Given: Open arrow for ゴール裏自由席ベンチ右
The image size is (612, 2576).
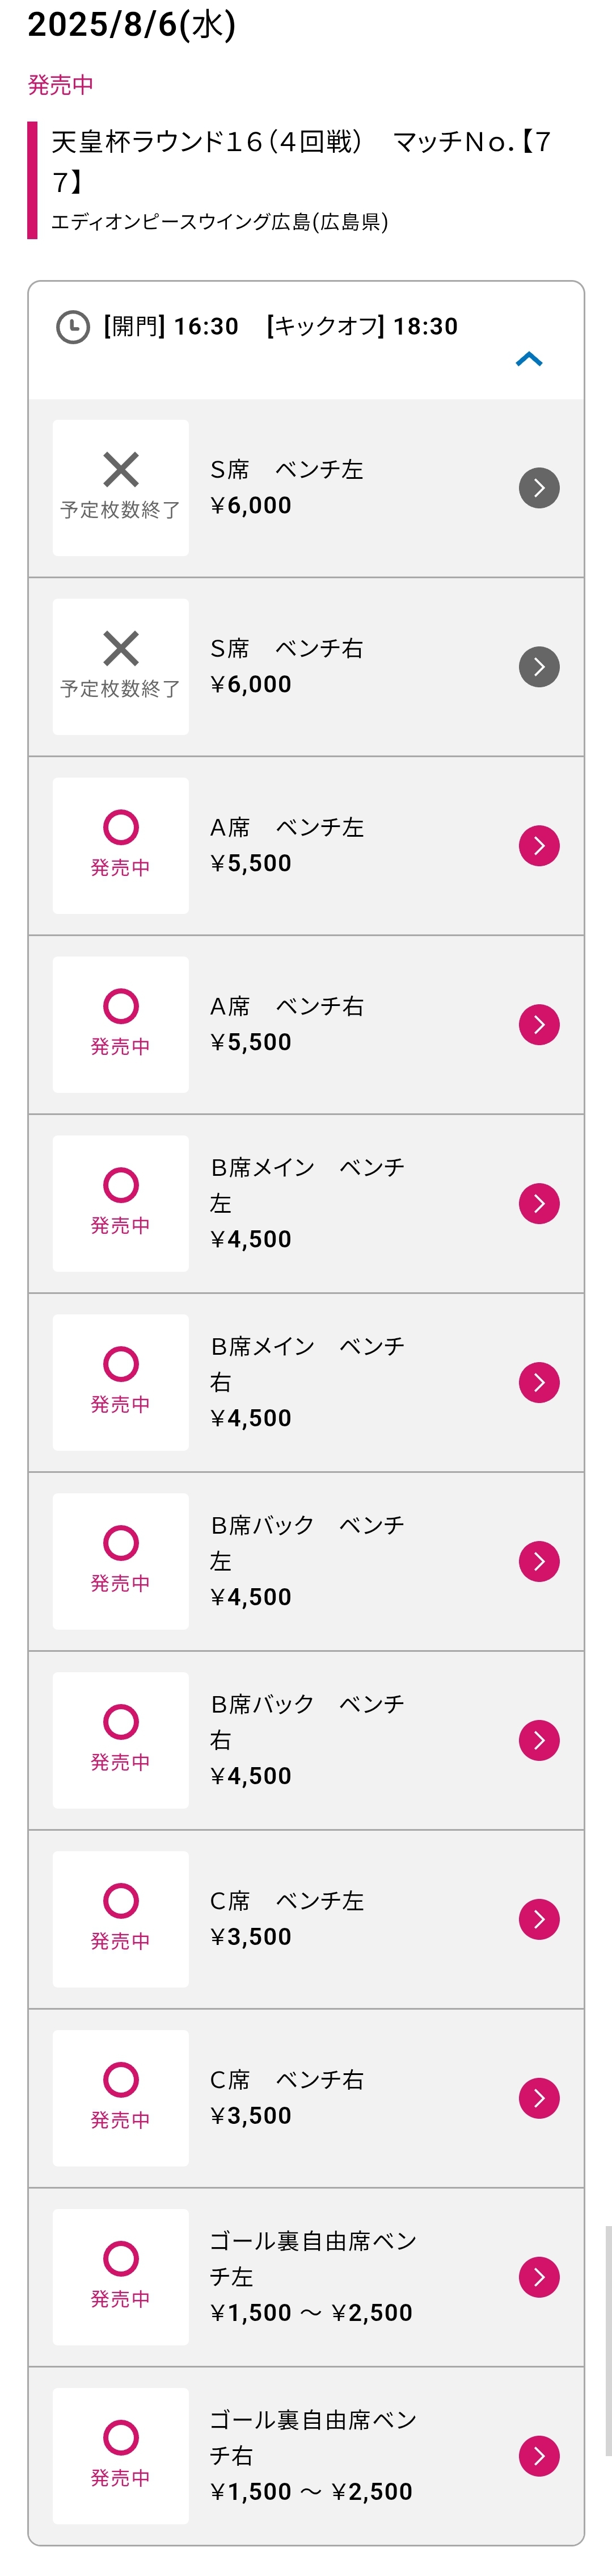Looking at the screenshot, I should (x=539, y=2457).
